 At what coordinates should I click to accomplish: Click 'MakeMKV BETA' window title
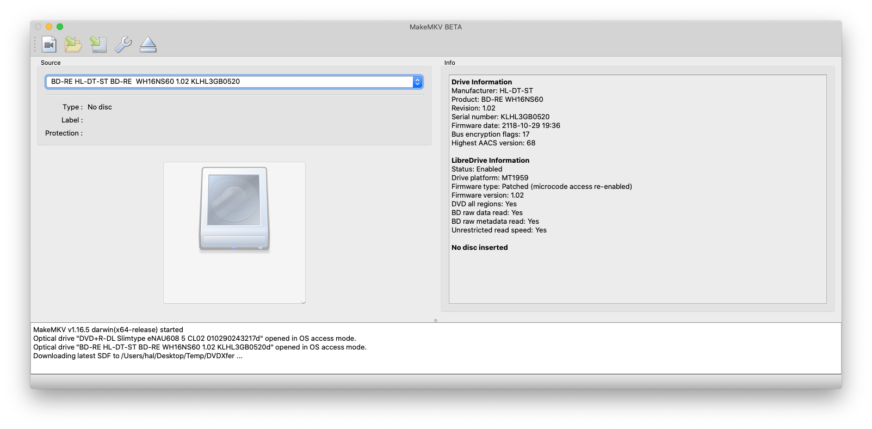pyautogui.click(x=436, y=27)
